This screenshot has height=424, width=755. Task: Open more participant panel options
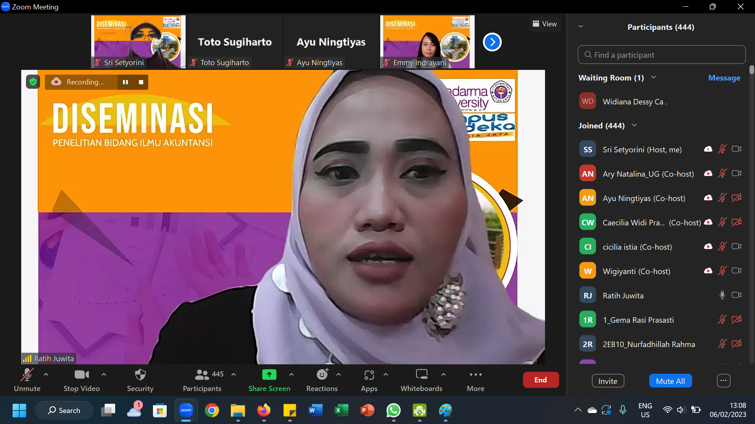click(724, 380)
